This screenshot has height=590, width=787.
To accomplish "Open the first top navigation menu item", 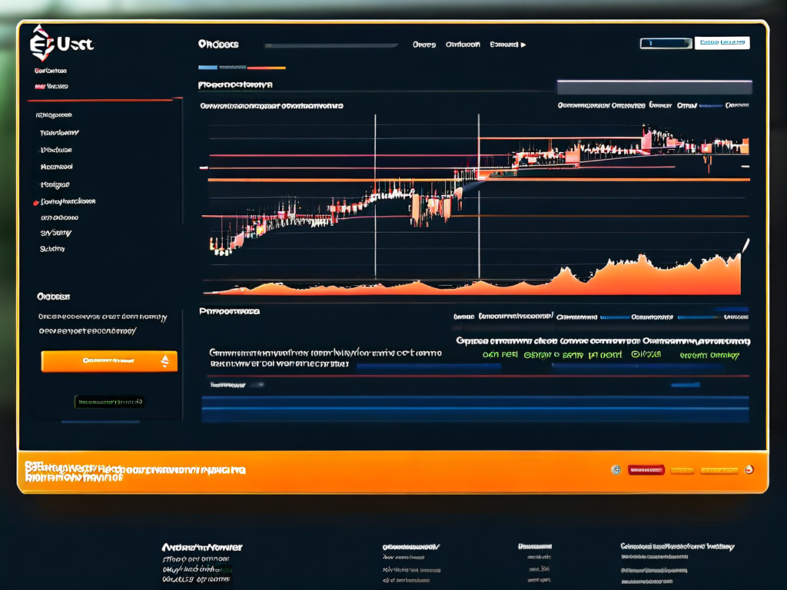I will point(423,45).
